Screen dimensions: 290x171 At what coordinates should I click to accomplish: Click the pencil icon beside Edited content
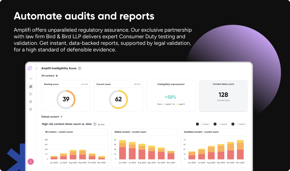point(61,117)
